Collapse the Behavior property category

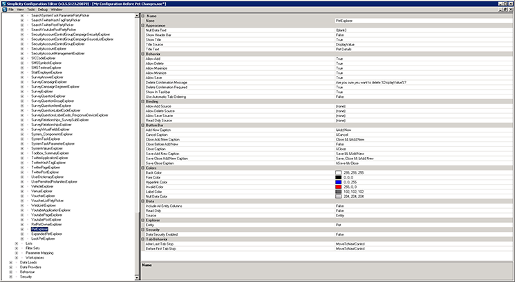143,54
